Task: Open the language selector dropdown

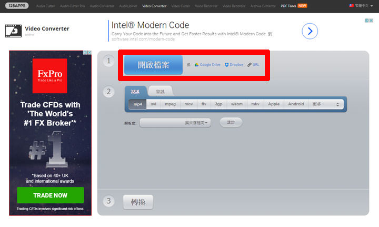Action: tap(361, 6)
